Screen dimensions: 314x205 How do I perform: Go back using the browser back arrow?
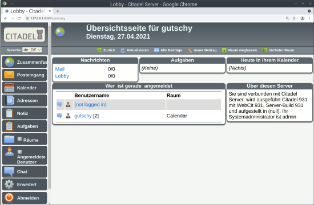[x=6, y=18]
